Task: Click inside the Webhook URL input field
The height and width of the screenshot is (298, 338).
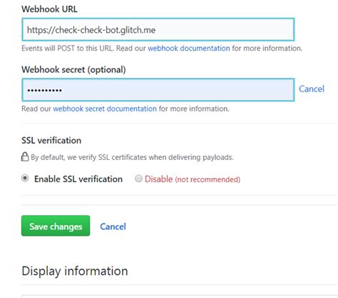Action: [x=158, y=29]
